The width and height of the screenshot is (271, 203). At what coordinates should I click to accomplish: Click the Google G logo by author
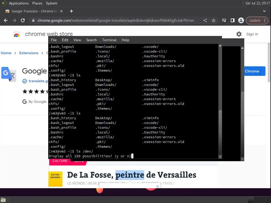point(25,101)
